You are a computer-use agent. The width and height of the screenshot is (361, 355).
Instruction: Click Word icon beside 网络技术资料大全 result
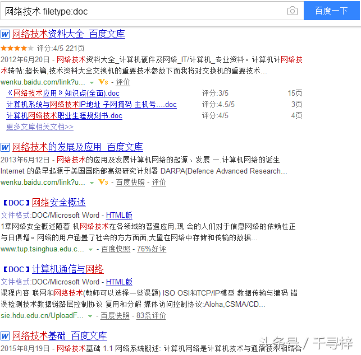[5, 35]
